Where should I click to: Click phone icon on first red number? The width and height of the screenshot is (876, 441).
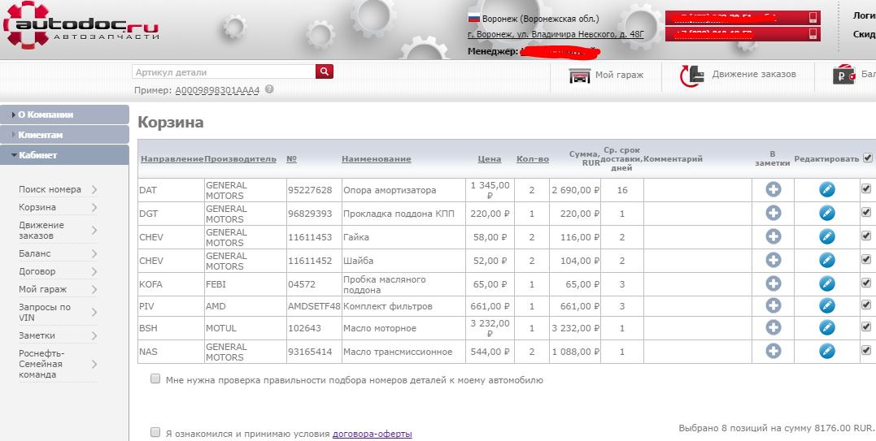pos(813,17)
